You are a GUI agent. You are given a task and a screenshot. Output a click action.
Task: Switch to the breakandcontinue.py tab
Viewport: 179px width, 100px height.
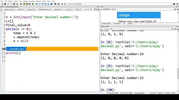click(x=44, y=9)
